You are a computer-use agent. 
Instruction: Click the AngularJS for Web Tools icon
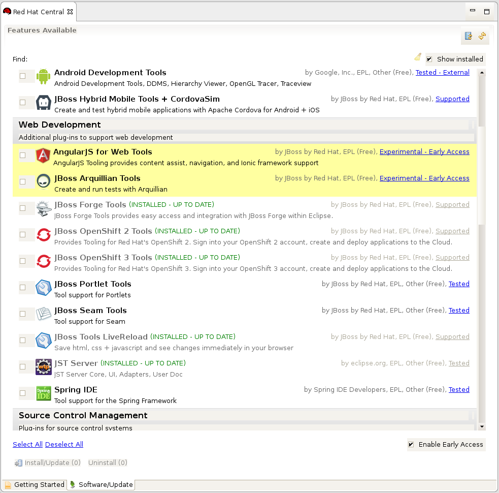point(43,156)
